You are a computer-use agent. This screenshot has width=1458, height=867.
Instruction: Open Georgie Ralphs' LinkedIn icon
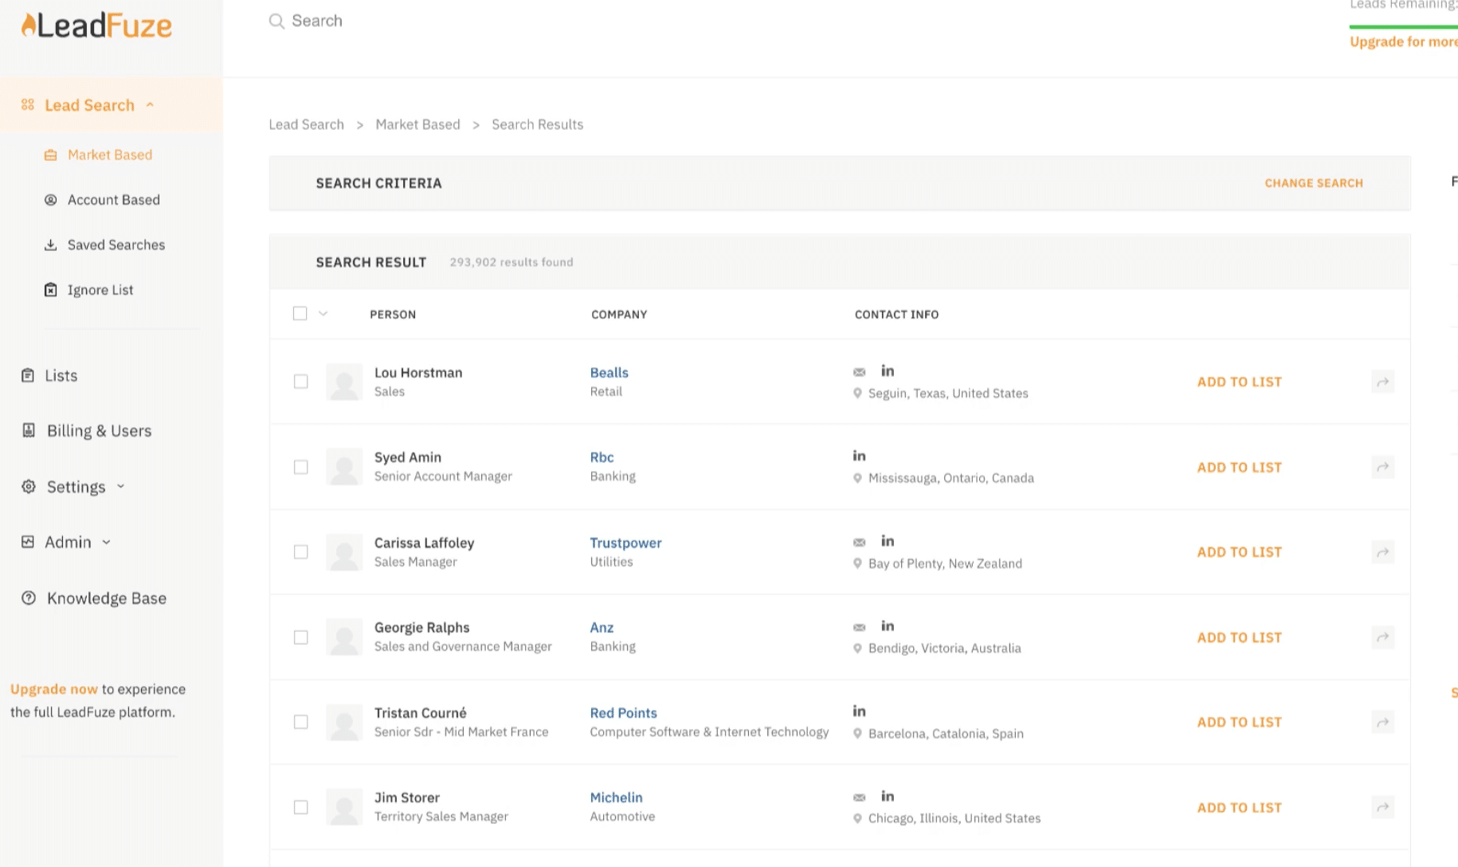coord(888,626)
